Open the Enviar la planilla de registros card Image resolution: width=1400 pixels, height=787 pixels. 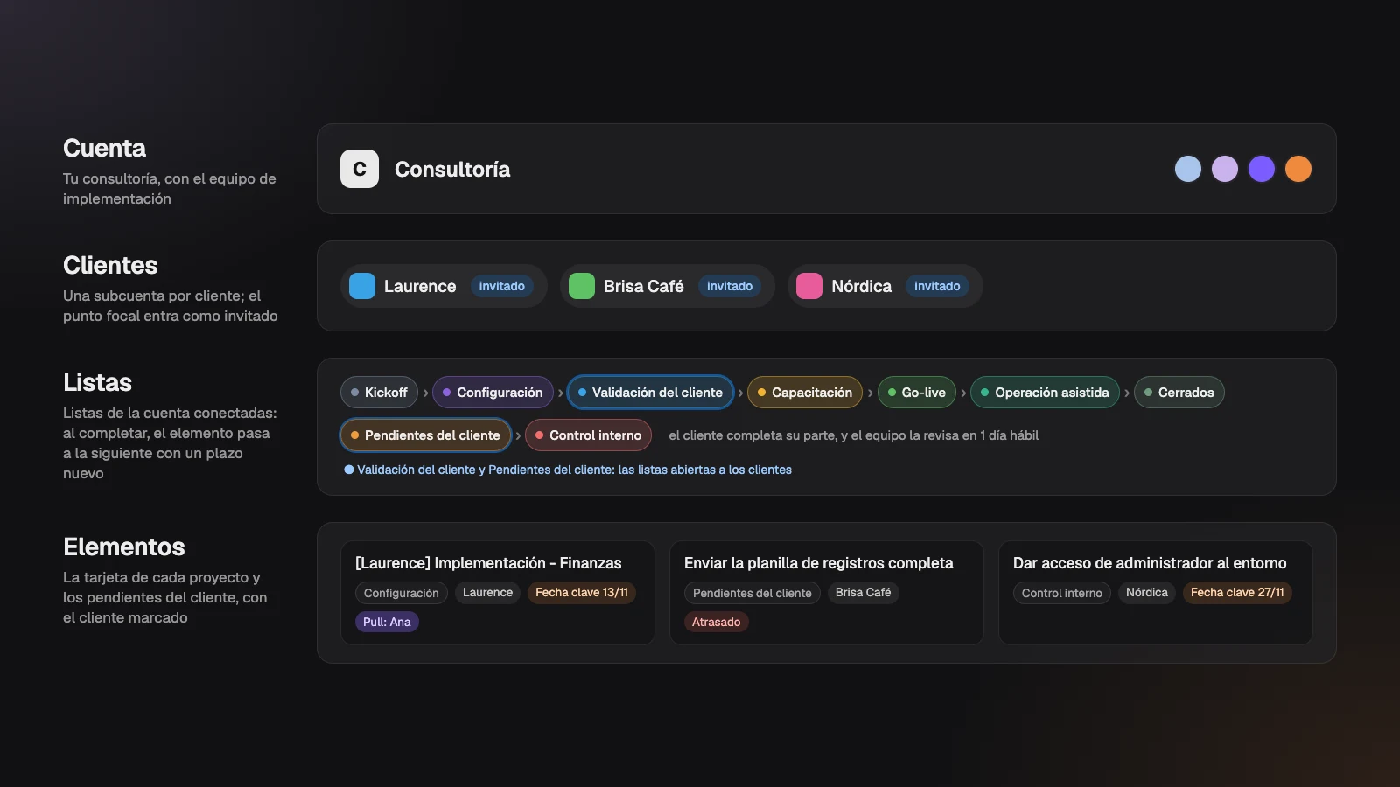tap(827, 593)
